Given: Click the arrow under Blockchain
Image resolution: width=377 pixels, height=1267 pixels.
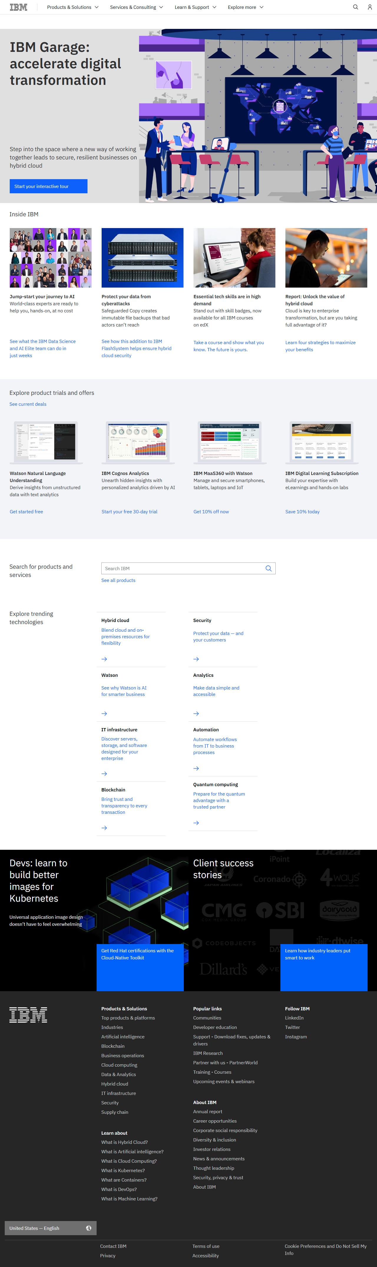Looking at the screenshot, I should pos(104,828).
